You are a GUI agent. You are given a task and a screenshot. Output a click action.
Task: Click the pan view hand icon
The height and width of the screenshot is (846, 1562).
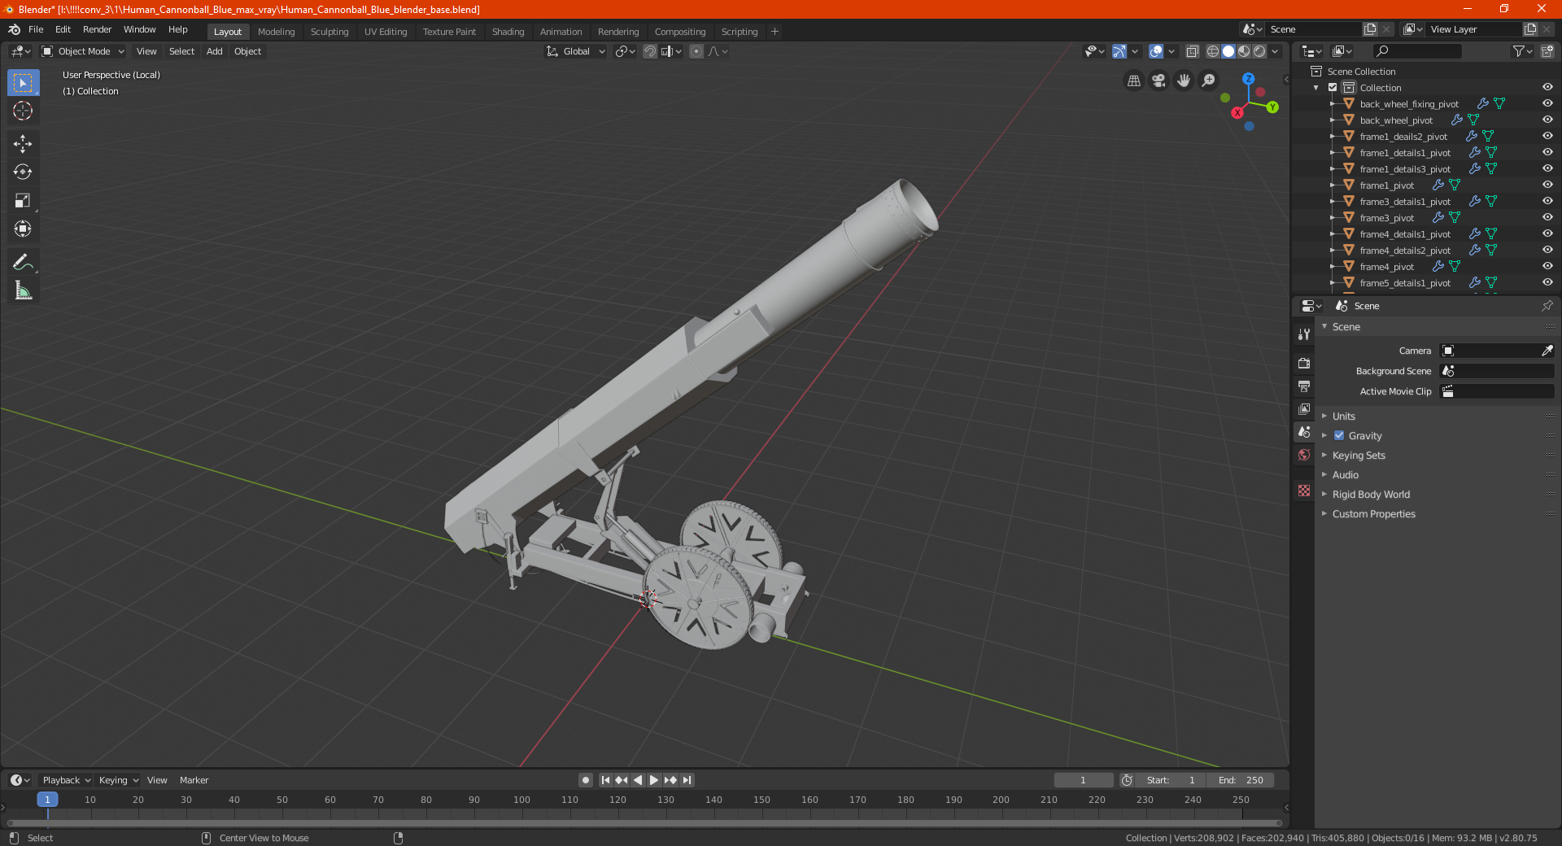pyautogui.click(x=1184, y=81)
